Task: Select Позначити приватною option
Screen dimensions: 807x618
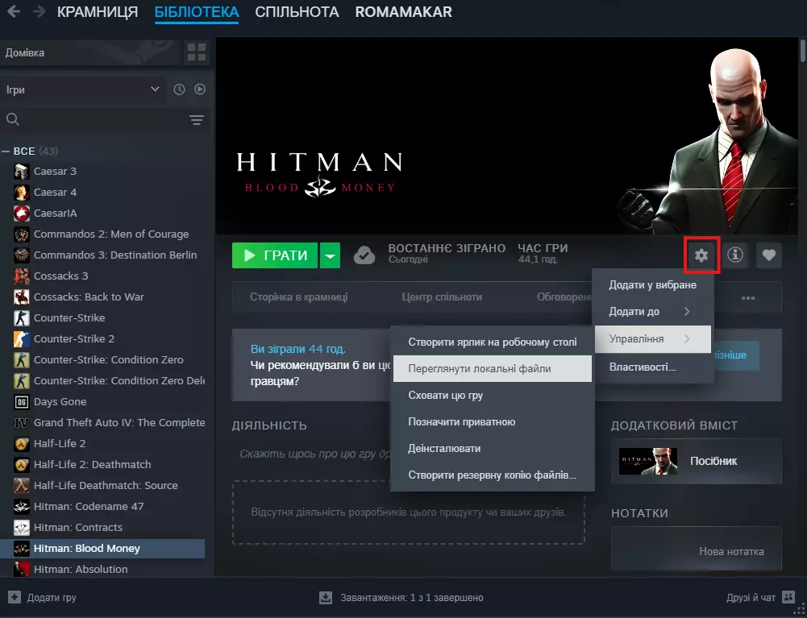Action: [493, 422]
